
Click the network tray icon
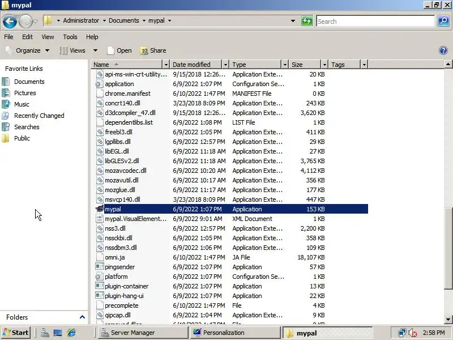point(402,333)
